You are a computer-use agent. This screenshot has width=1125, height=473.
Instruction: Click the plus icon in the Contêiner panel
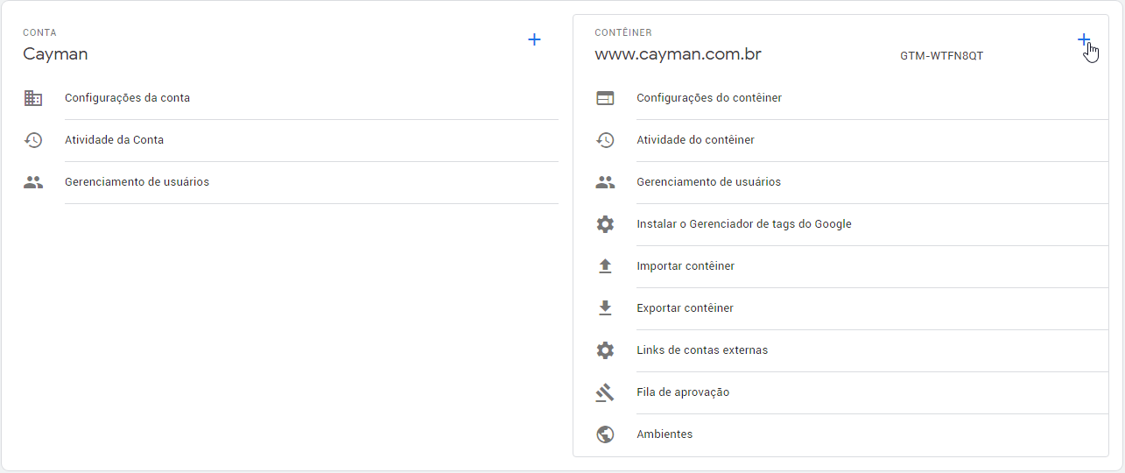coord(1084,39)
